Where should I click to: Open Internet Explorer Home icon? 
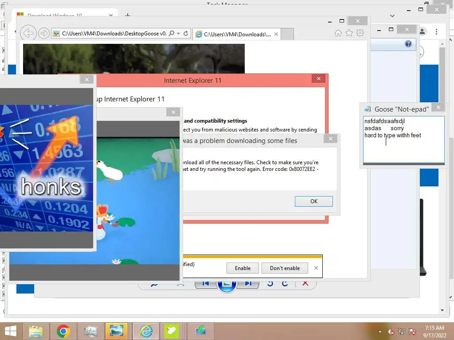click(338, 33)
